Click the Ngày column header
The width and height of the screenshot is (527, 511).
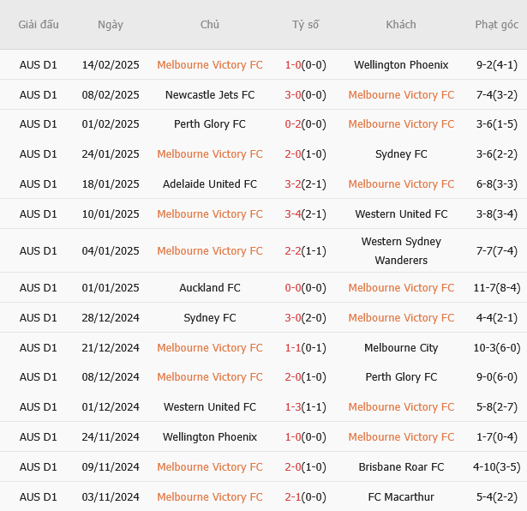pos(111,25)
